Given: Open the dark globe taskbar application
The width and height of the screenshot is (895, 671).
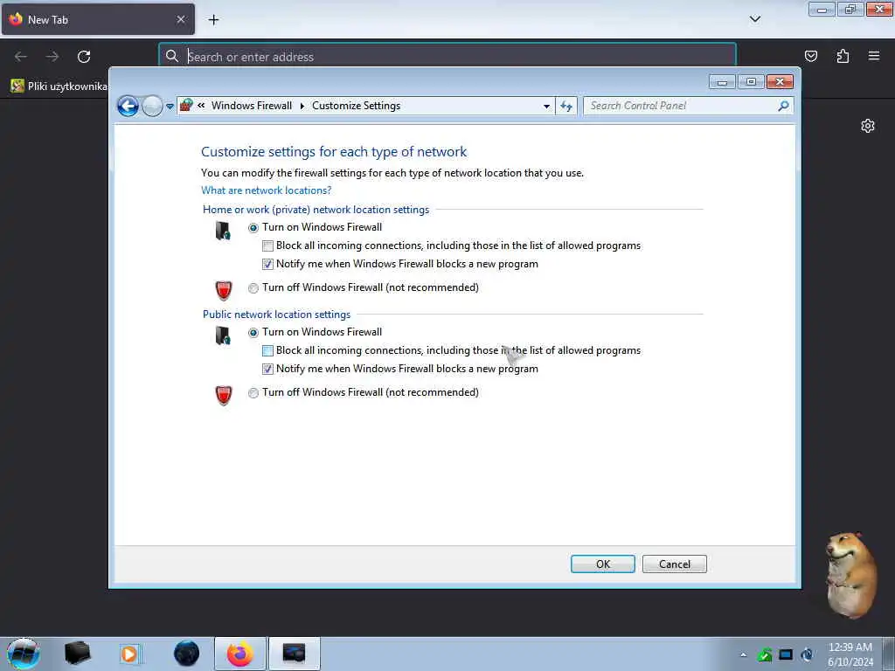Looking at the screenshot, I should [187, 654].
